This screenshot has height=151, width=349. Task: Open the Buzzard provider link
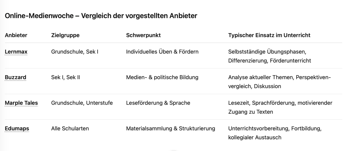coord(15,77)
